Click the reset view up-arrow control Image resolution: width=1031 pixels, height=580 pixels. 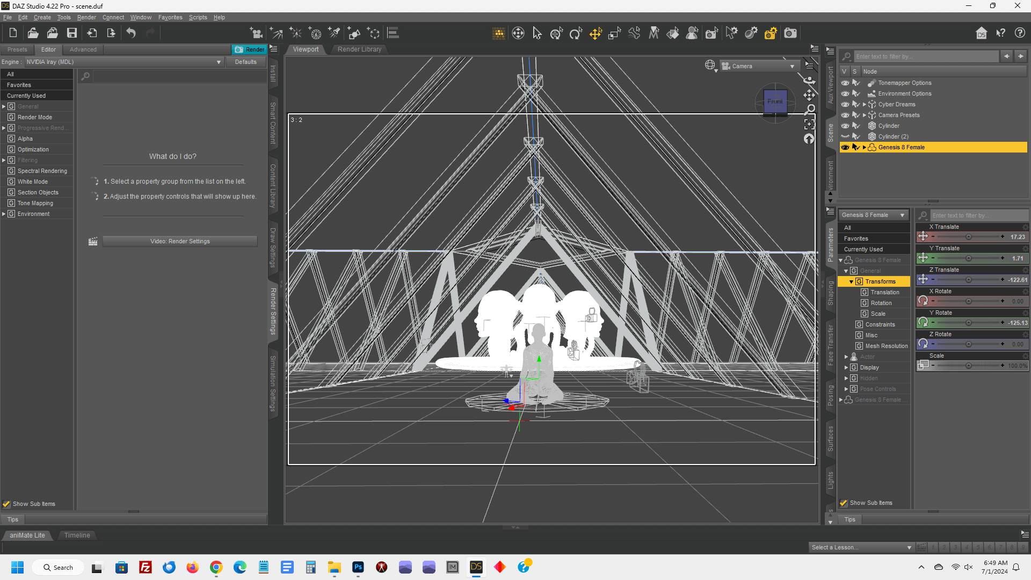(x=809, y=139)
